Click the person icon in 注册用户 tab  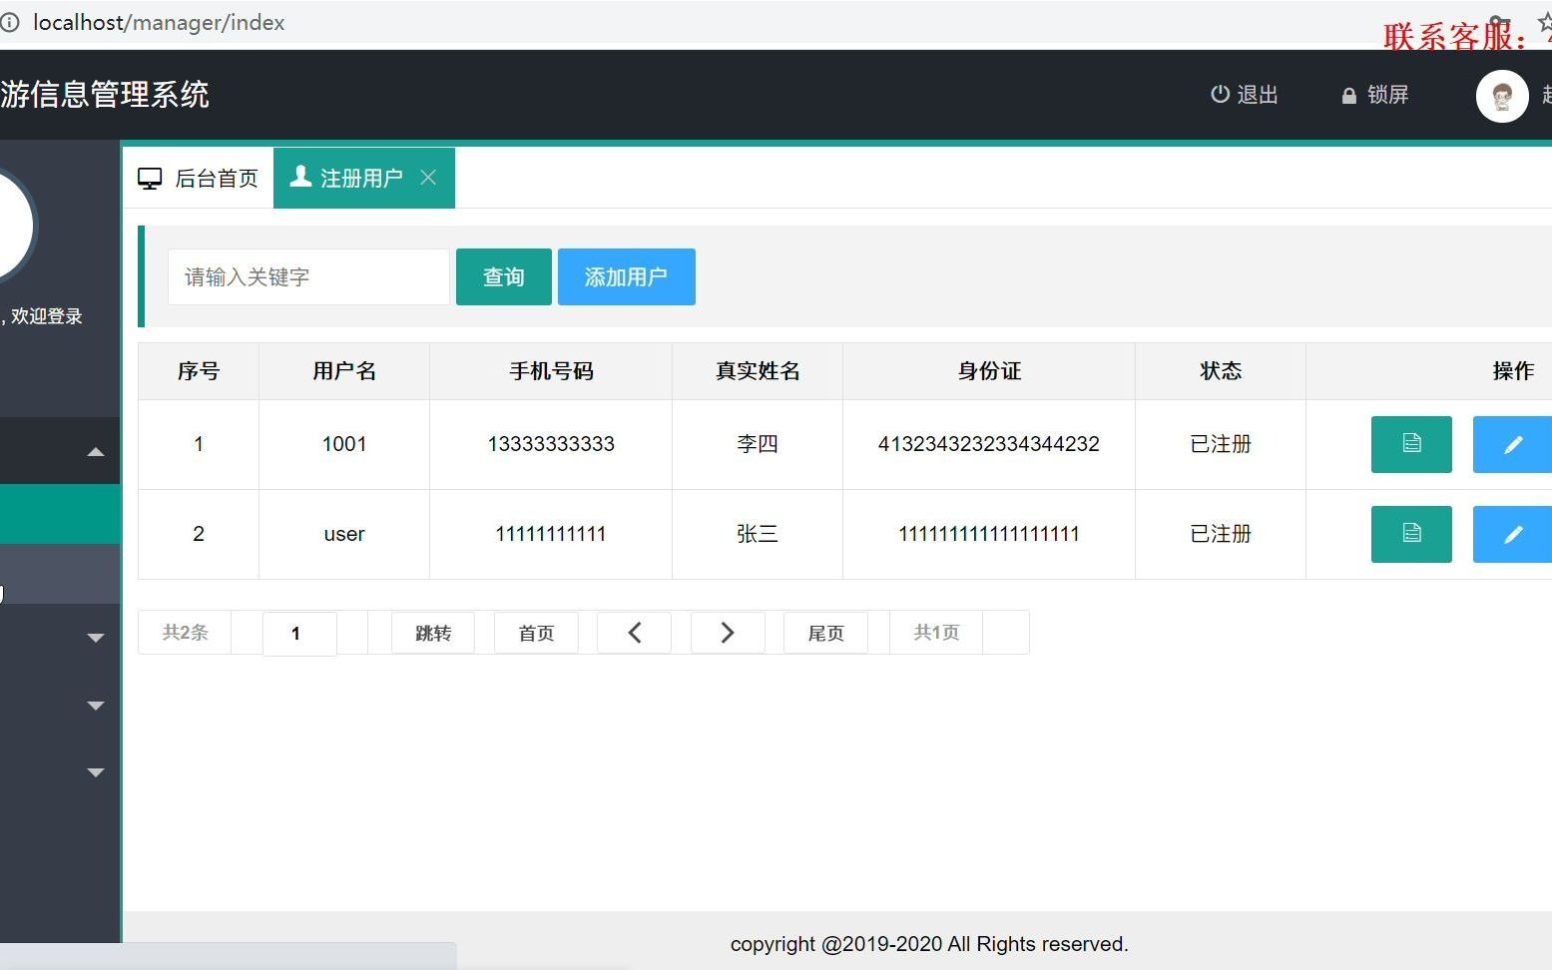(300, 177)
